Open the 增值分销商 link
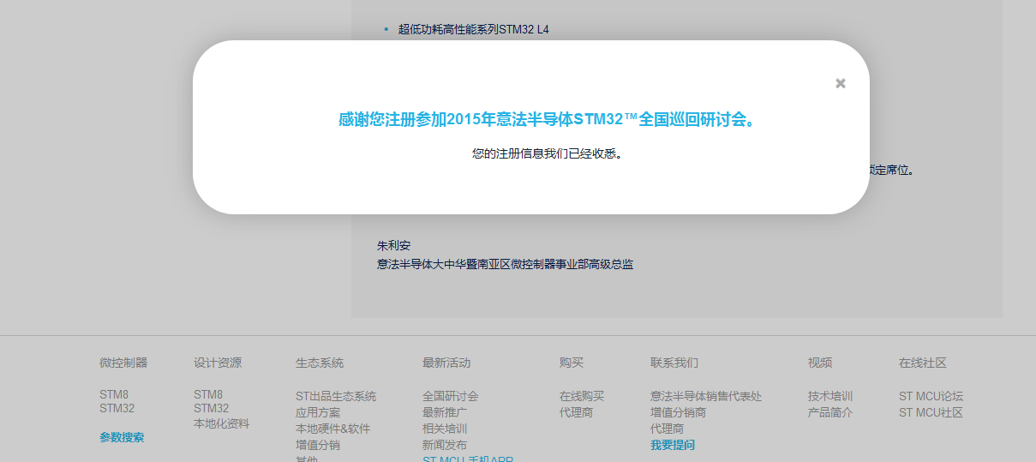Image resolution: width=1036 pixels, height=462 pixels. pyautogui.click(x=678, y=413)
